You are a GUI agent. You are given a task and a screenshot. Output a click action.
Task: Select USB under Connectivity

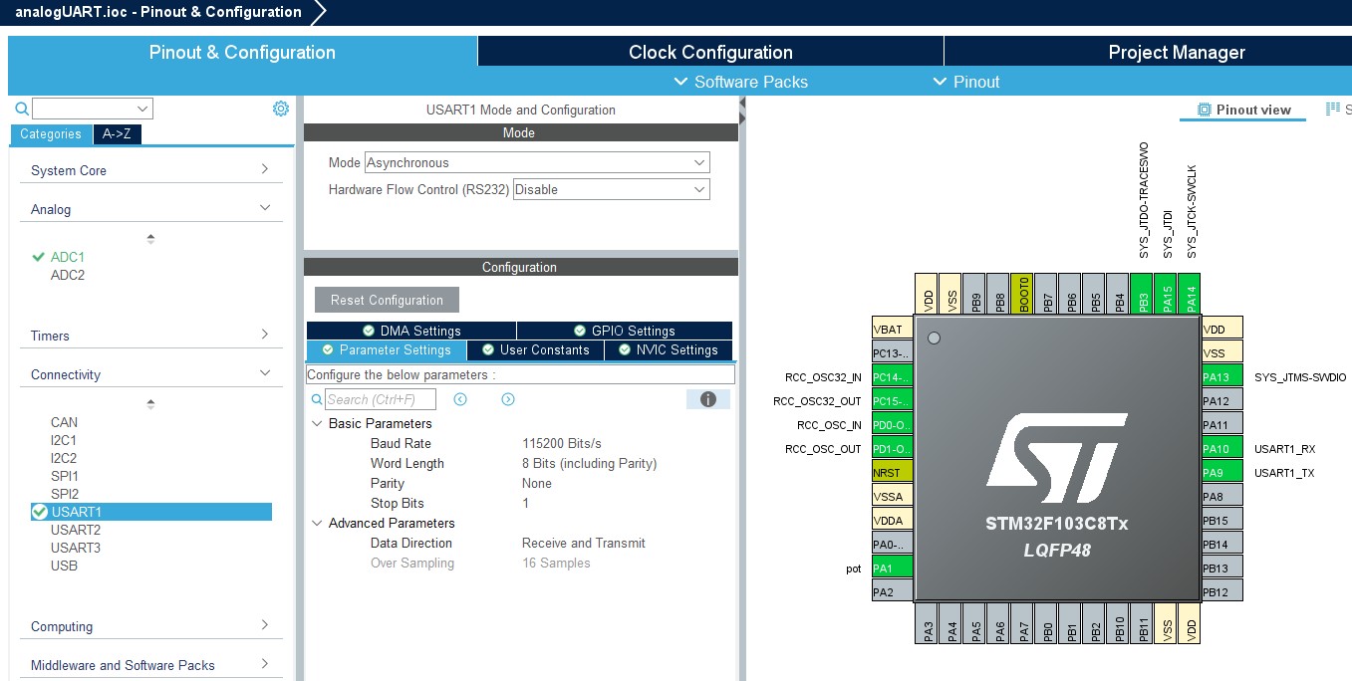[64, 566]
